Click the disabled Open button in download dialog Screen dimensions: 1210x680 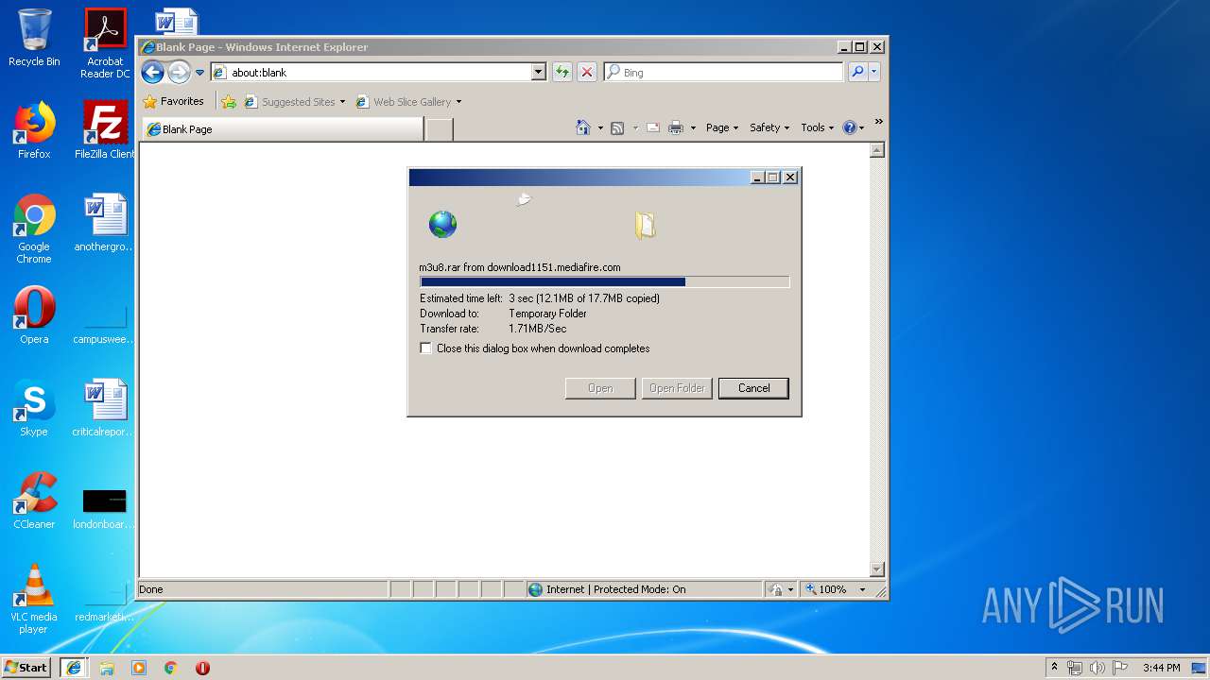click(600, 388)
